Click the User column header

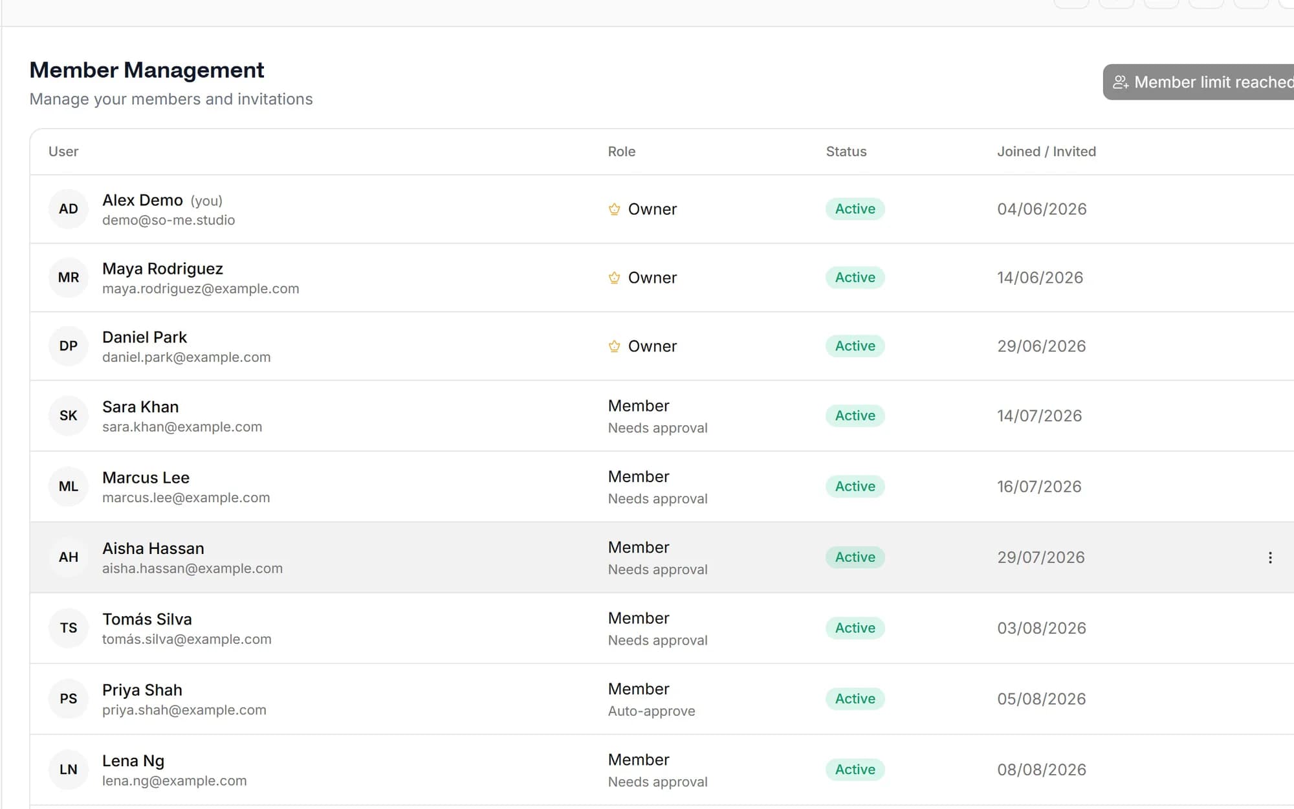coord(63,151)
